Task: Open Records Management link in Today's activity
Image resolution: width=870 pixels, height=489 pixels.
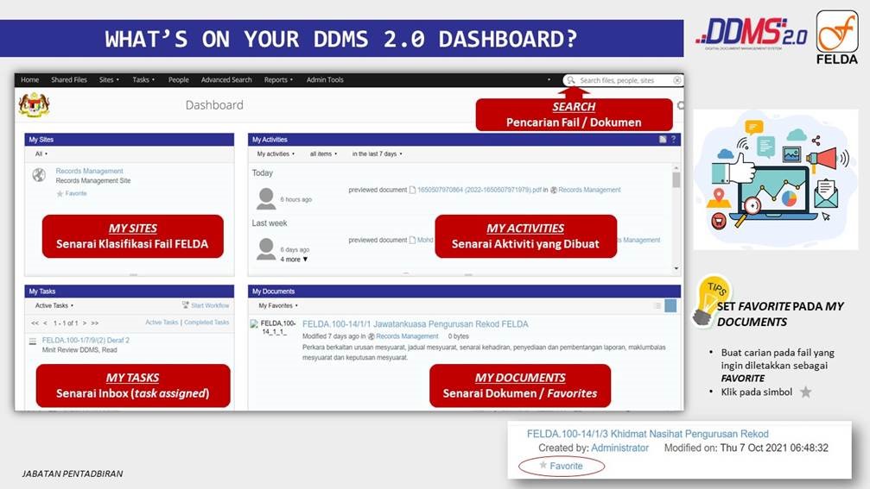Action: (589, 190)
